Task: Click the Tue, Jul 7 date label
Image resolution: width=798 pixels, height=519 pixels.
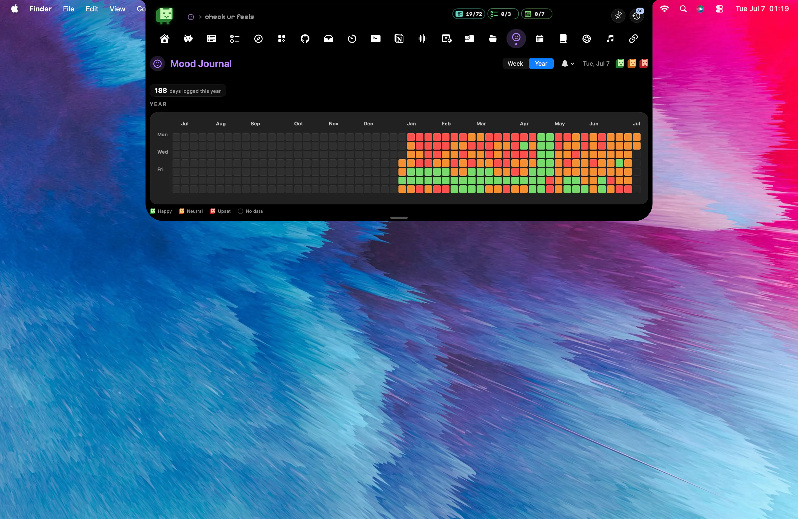Action: (596, 63)
